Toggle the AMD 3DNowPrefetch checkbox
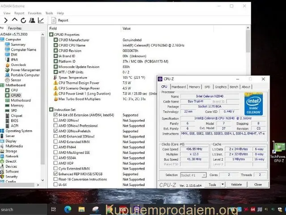This screenshot has width=286, height=215. (x=55, y=131)
